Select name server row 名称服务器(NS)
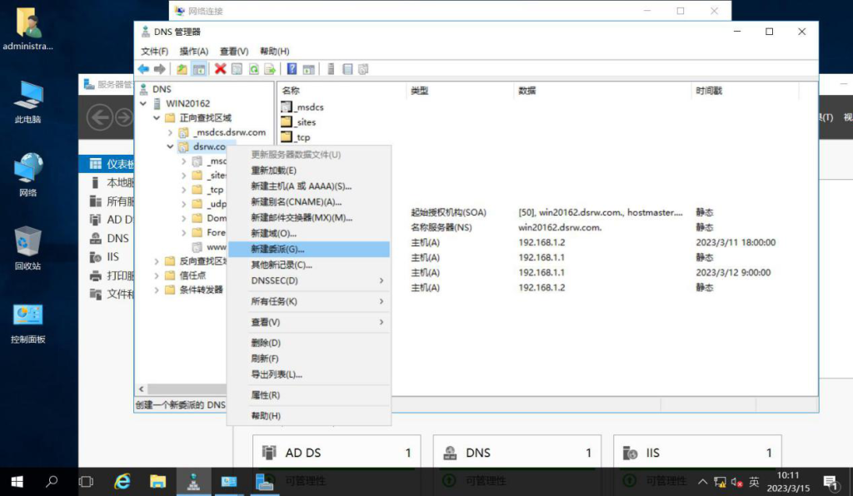 tap(441, 228)
